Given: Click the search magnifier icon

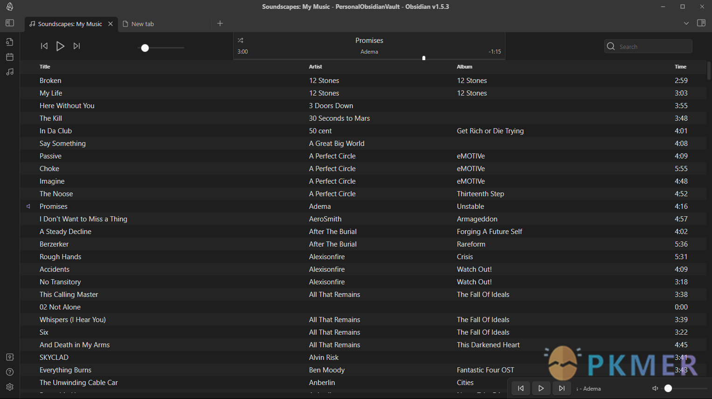Looking at the screenshot, I should click(611, 47).
